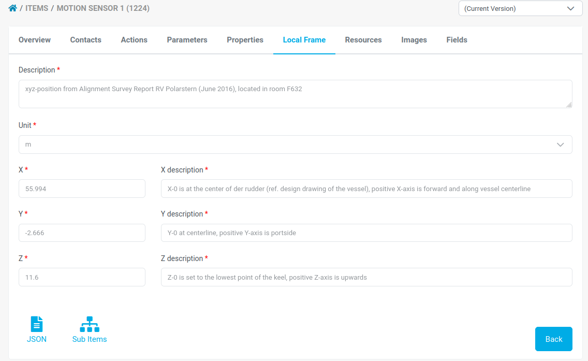Viewport: 588px width, 361px height.
Task: Select the Z description field
Action: tap(366, 277)
